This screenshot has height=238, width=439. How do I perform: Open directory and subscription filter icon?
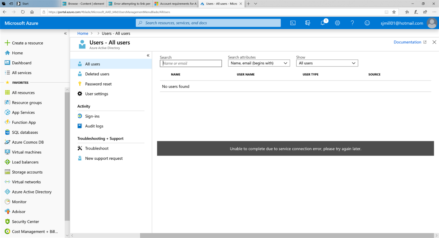click(308, 23)
